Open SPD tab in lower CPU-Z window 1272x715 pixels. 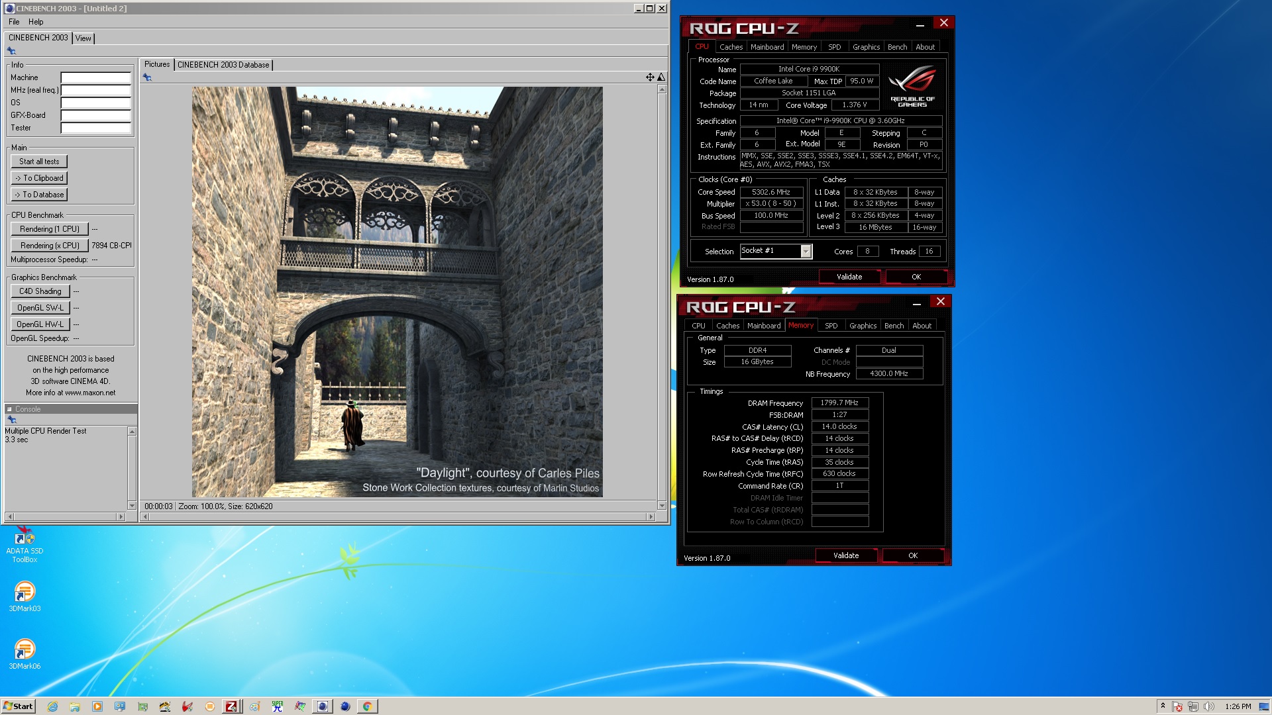coord(831,326)
